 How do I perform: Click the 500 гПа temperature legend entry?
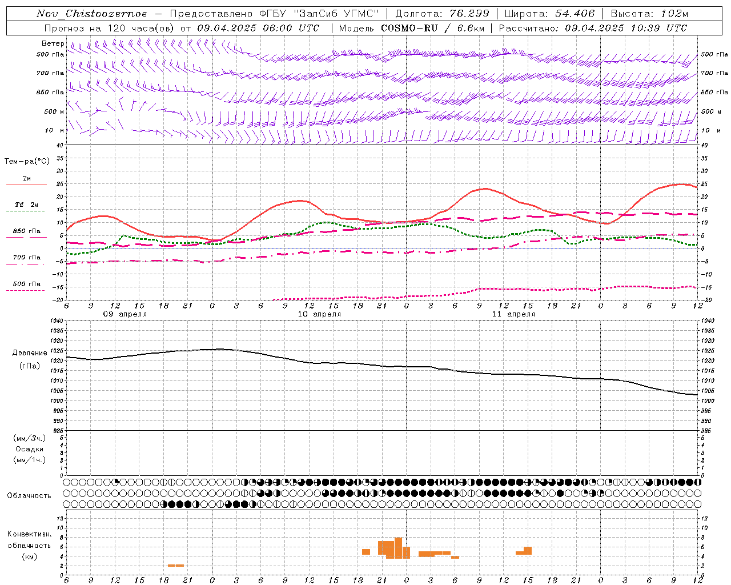(x=27, y=284)
